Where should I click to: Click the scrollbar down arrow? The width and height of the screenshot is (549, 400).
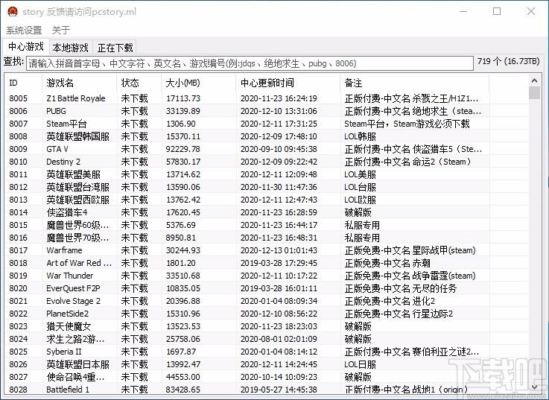[x=534, y=387]
